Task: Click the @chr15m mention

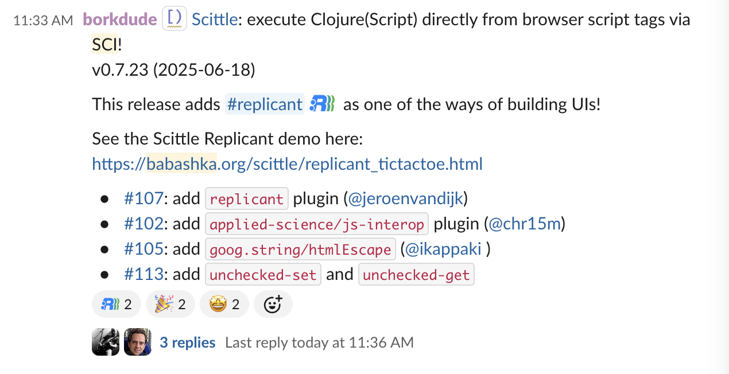Action: click(525, 224)
